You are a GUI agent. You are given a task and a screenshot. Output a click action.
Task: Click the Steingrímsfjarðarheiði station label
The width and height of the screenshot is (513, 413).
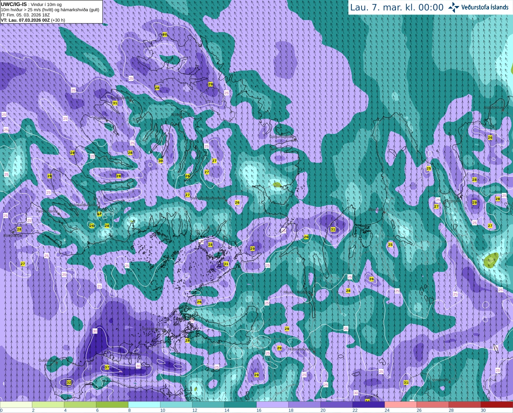[x=207, y=198]
